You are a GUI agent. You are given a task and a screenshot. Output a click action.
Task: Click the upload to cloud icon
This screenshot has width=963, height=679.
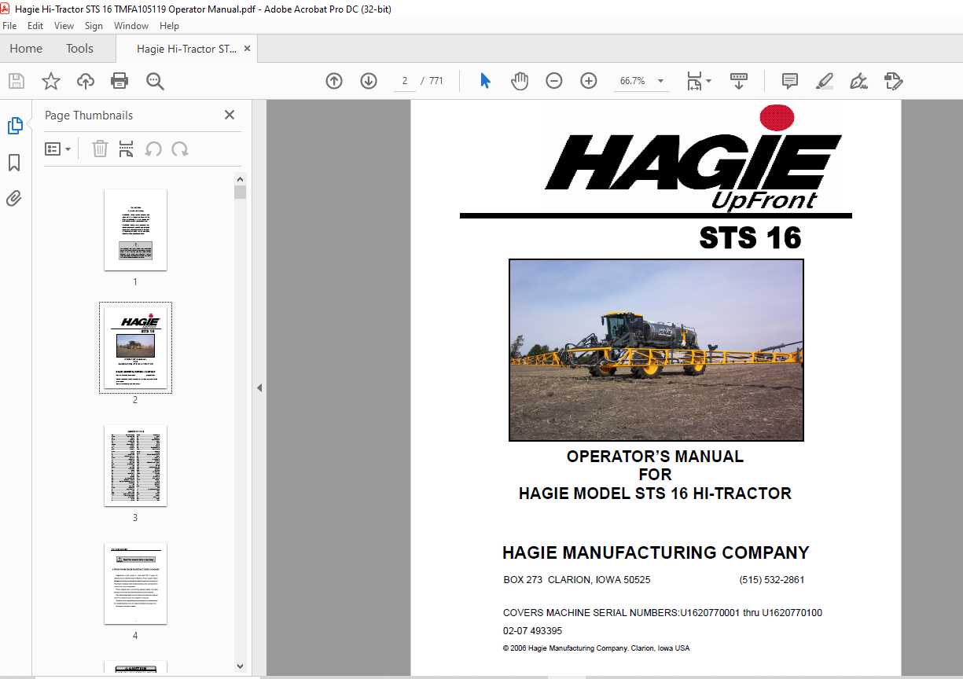coord(86,81)
